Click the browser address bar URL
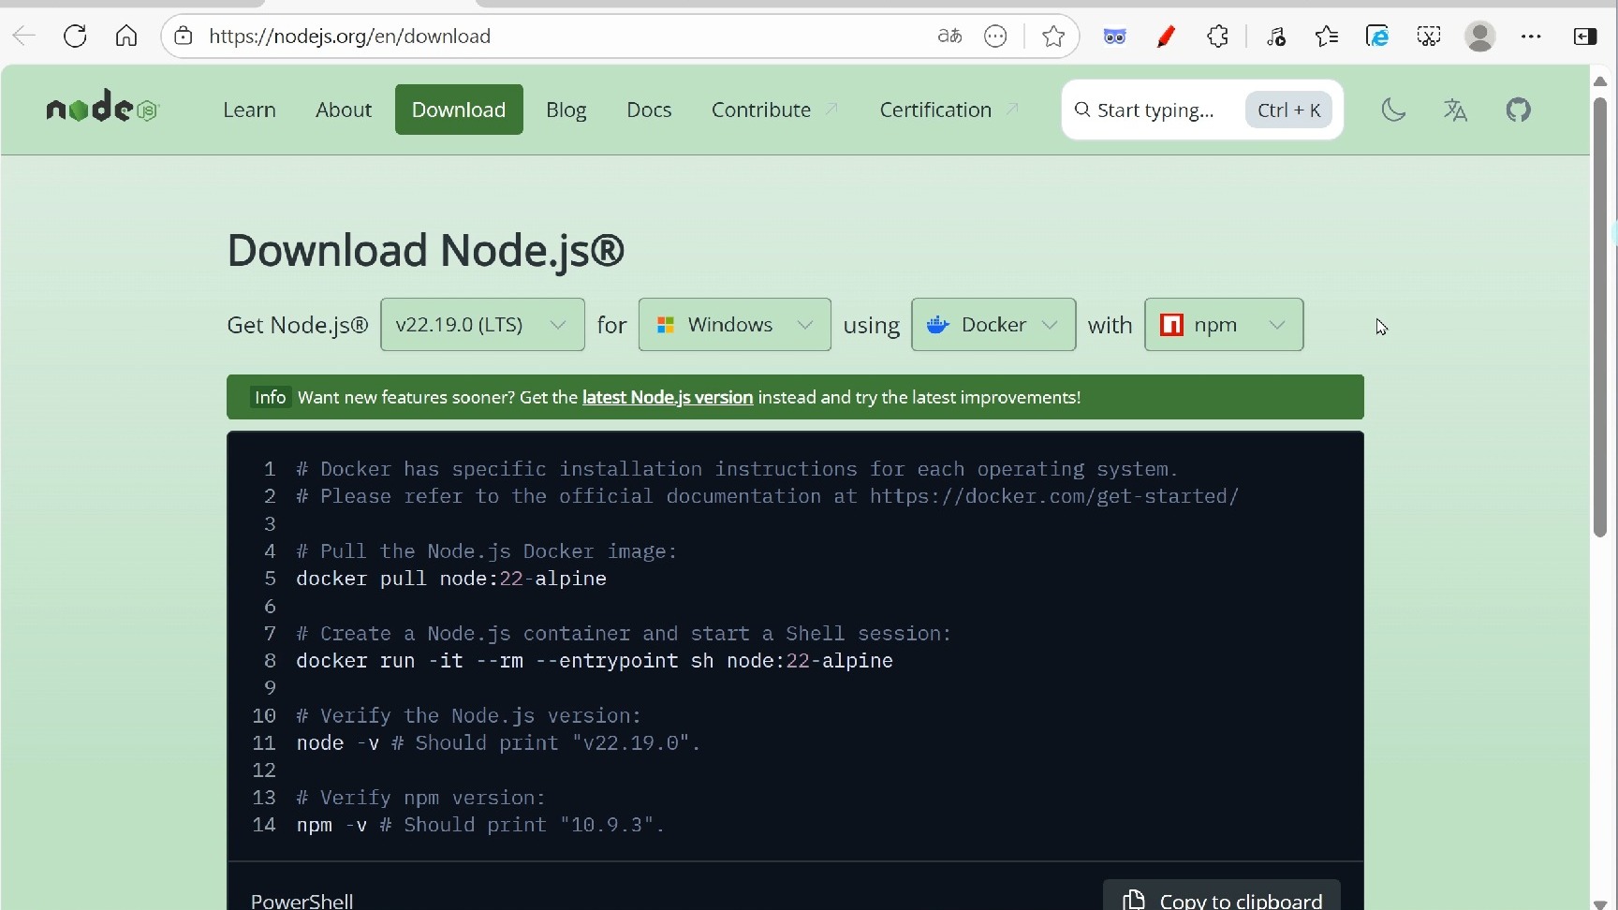The height and width of the screenshot is (910, 1618). click(350, 37)
